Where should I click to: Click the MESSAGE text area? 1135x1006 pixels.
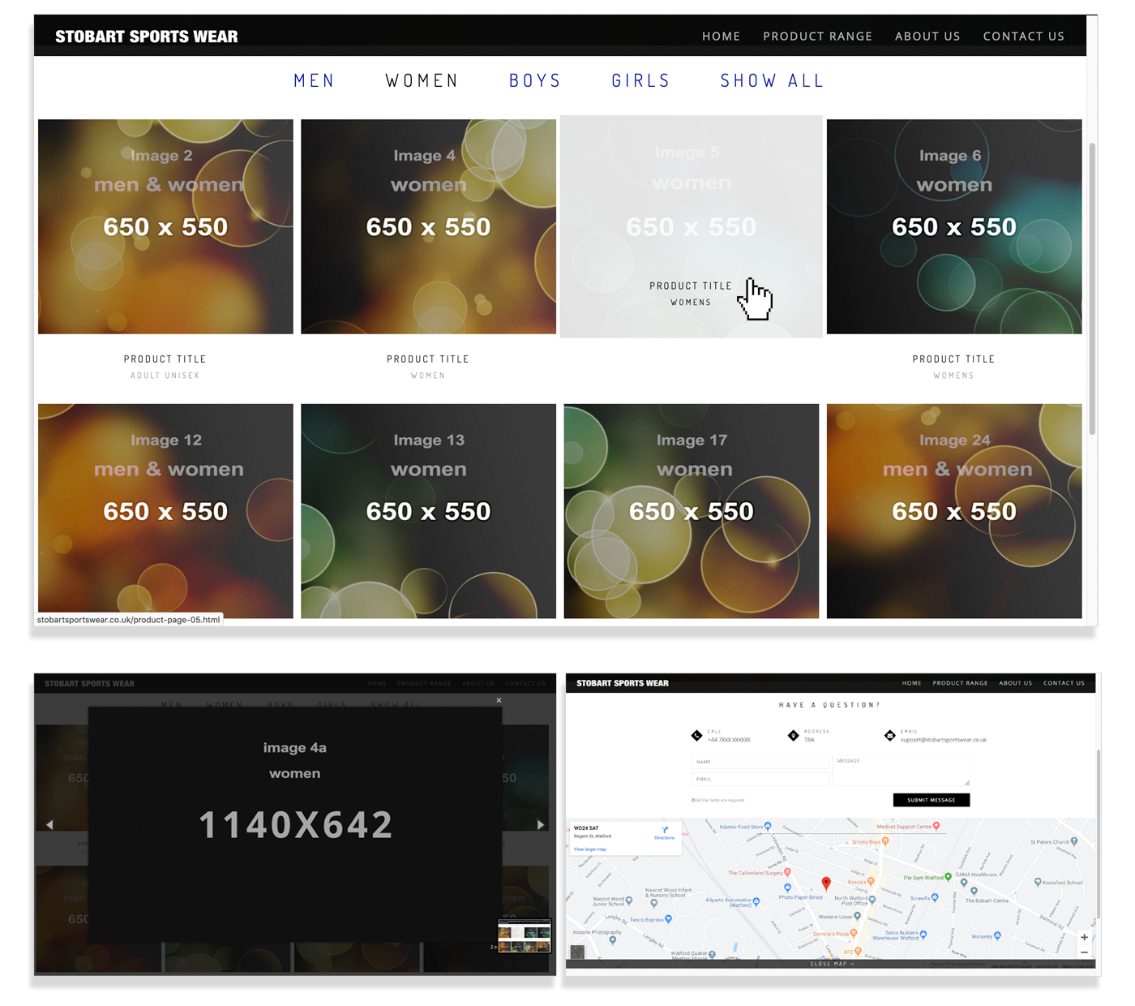901,771
